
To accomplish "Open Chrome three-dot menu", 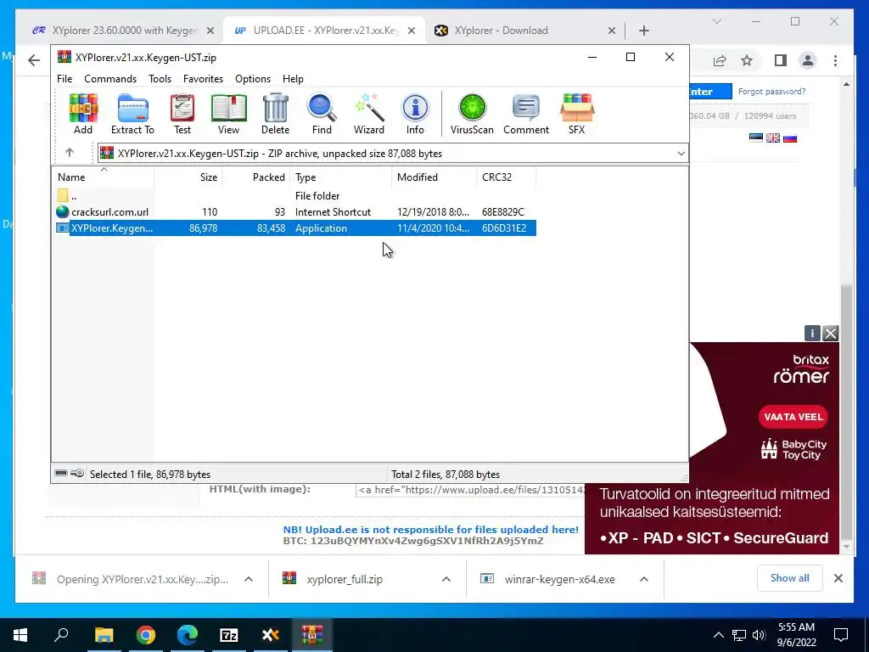I will click(836, 60).
